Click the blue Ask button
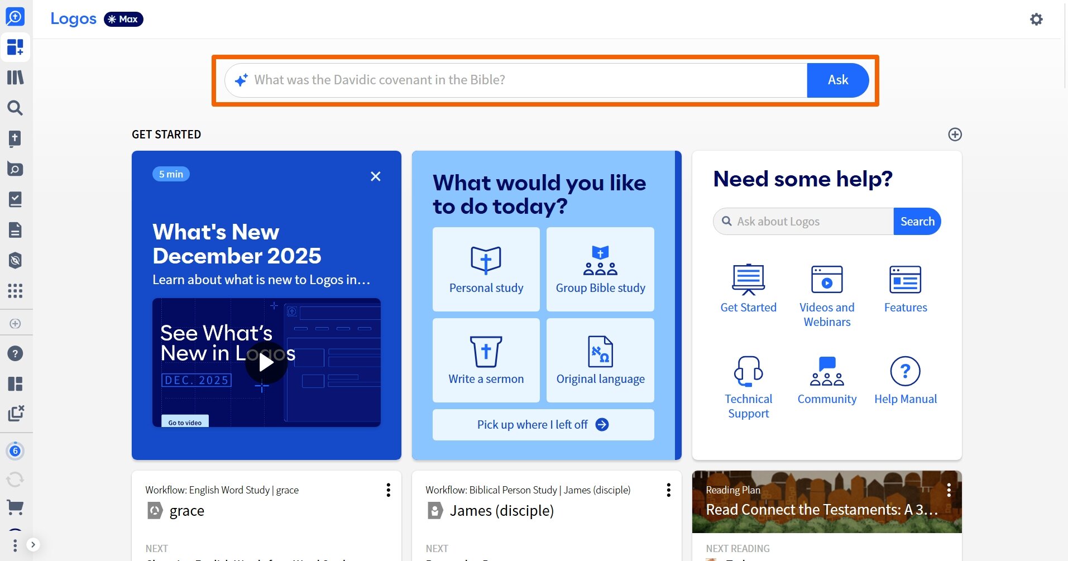This screenshot has height=561, width=1068. tap(837, 80)
